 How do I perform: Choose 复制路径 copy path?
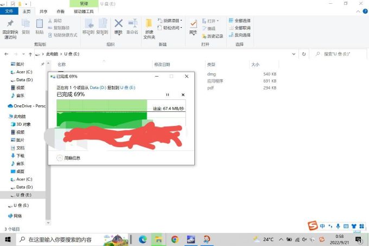[x=59, y=28]
